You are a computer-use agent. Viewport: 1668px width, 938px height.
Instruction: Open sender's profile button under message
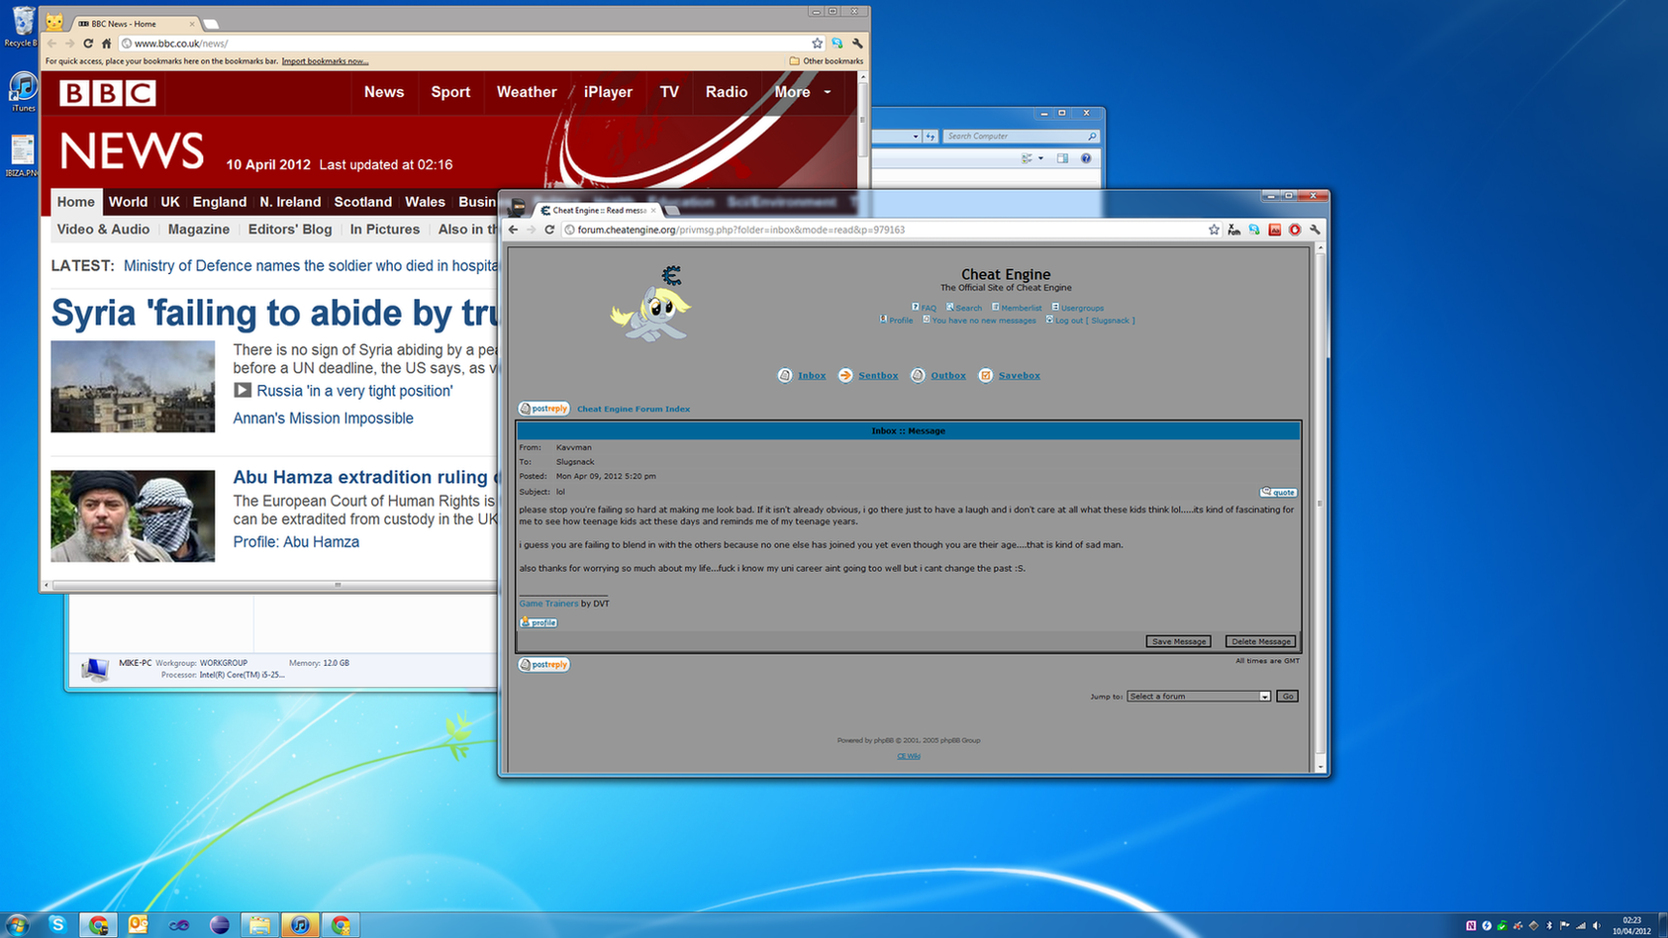[539, 622]
